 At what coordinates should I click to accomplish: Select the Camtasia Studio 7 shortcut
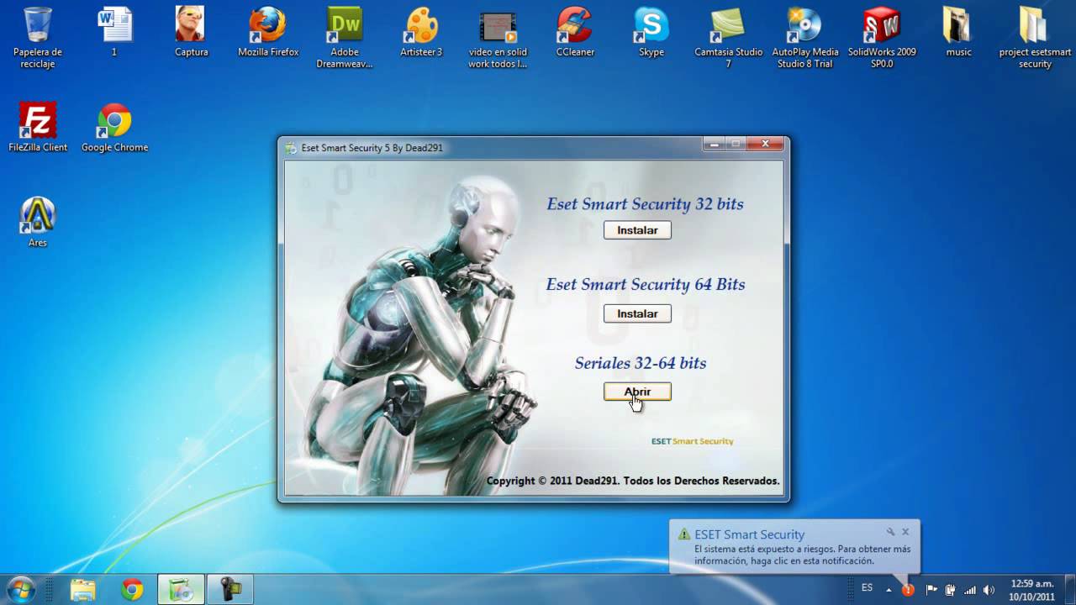pyautogui.click(x=728, y=38)
